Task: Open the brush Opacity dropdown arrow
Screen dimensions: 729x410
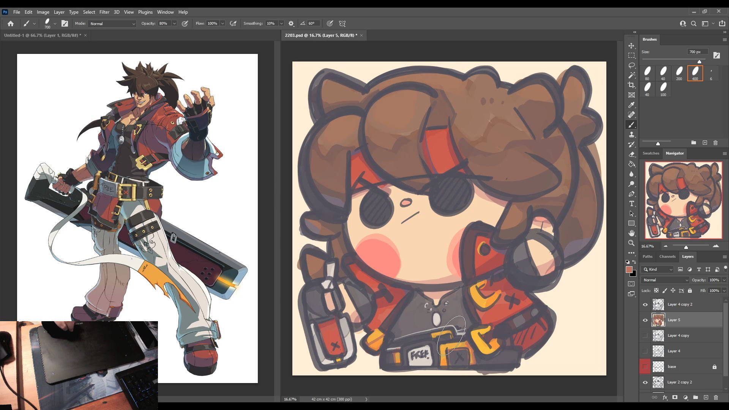Action: tap(174, 24)
